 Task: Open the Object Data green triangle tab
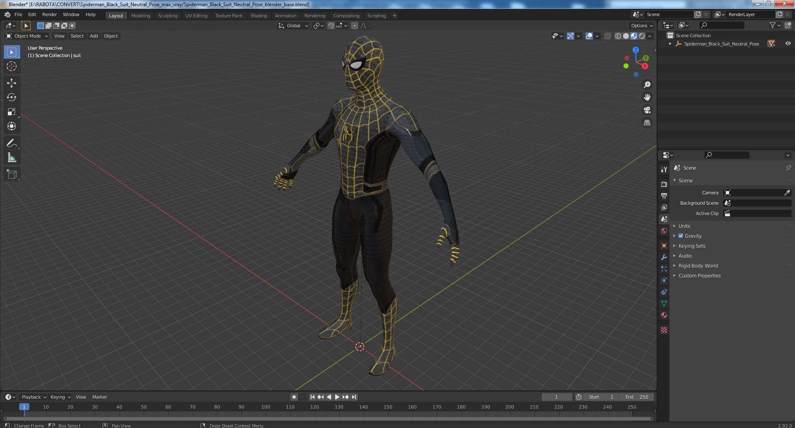(x=664, y=304)
